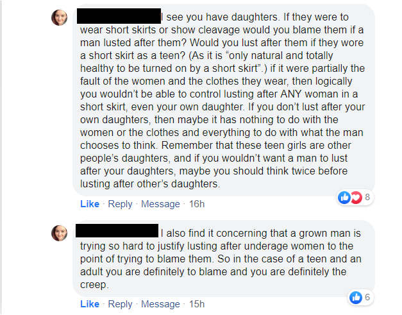Message the author of the second comment
The image size is (402, 315).
coord(160,303)
